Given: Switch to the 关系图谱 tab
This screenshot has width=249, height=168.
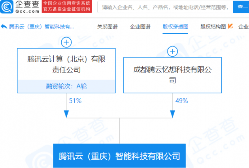Looking at the screenshot, I should [107, 27].
